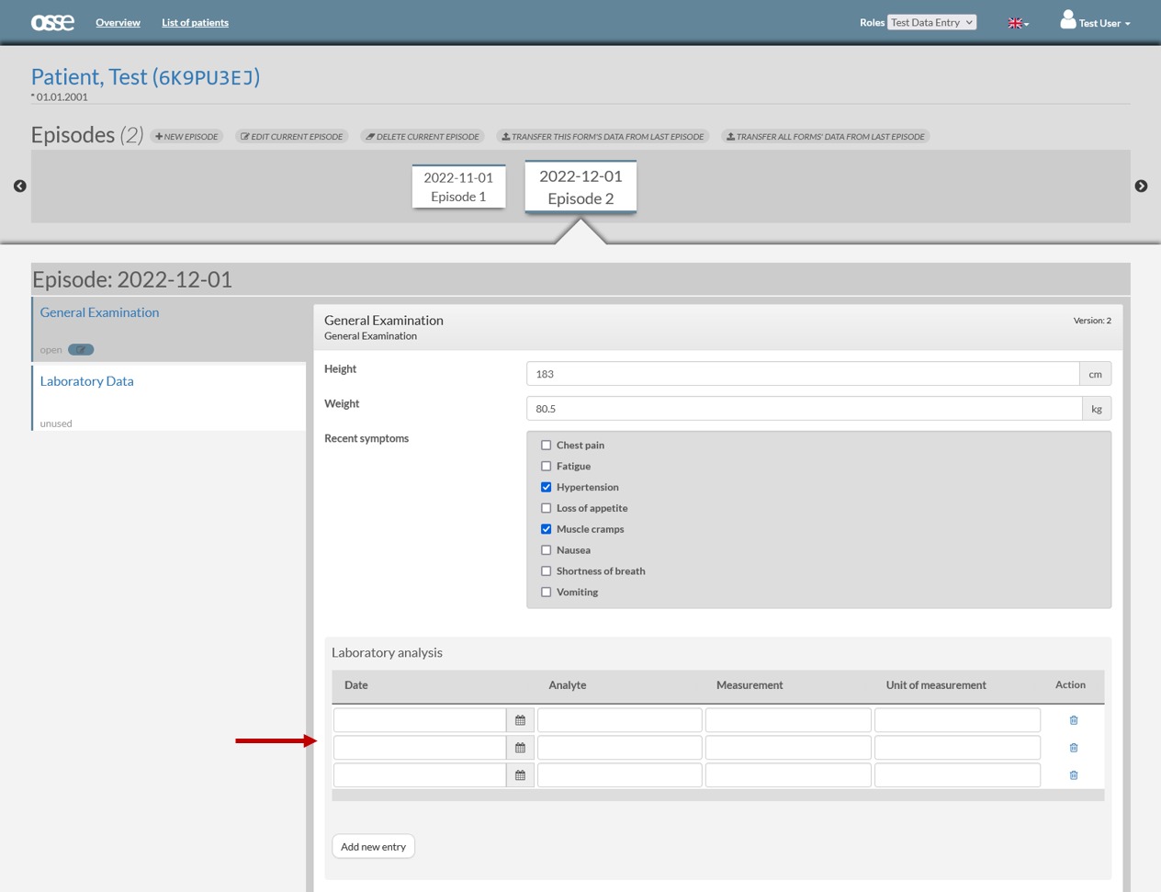Image resolution: width=1161 pixels, height=892 pixels.
Task: Check the Fatigue symptom
Action: click(546, 466)
